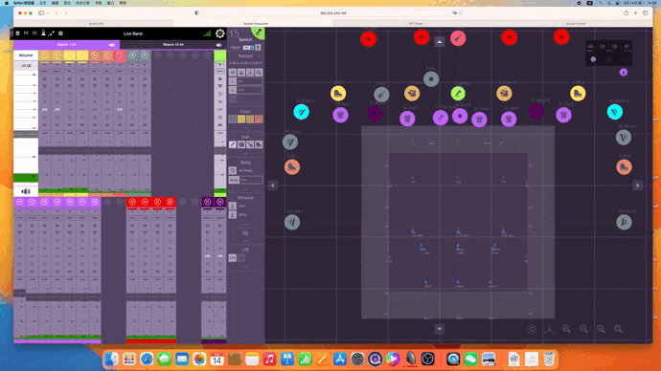Screen dimensions: 661x371
Task: Choose the microphone icon in Icon section
Action: (232, 144)
